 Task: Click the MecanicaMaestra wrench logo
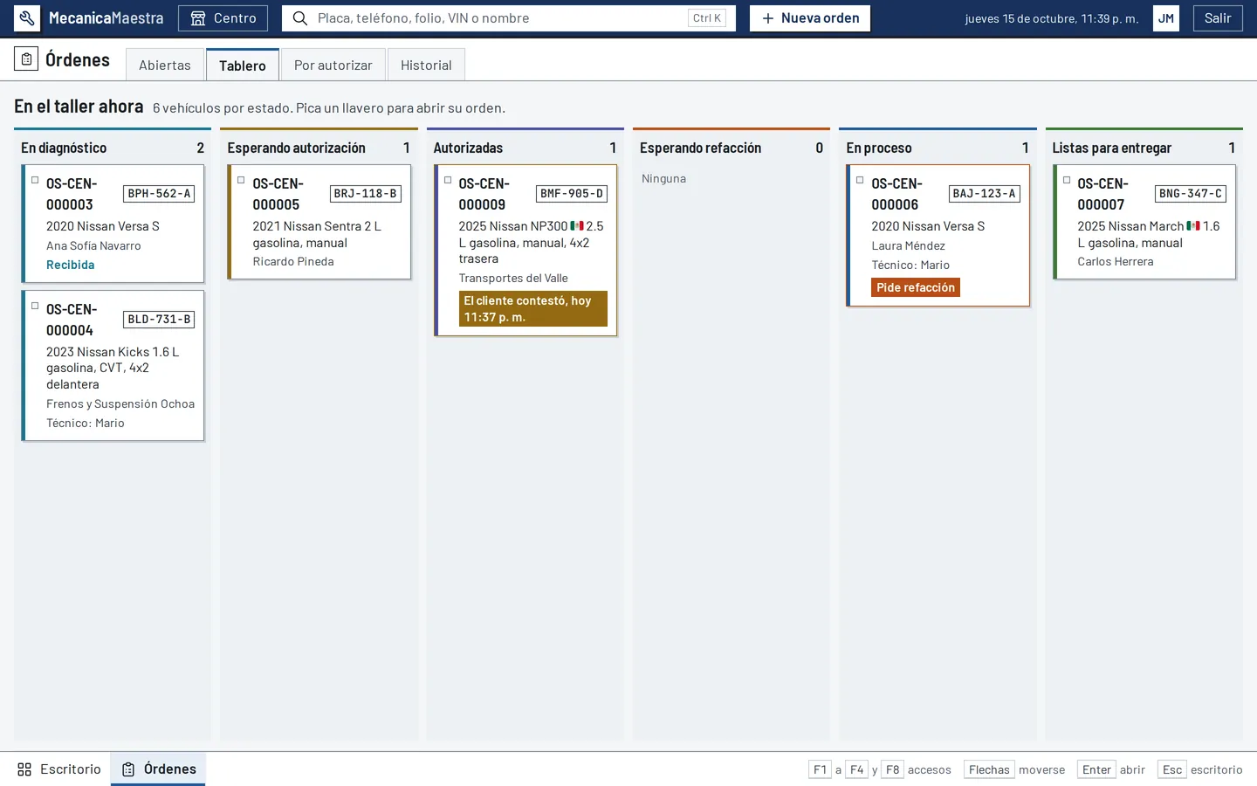(27, 18)
